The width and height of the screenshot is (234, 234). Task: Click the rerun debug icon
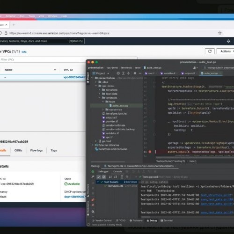[93, 172]
